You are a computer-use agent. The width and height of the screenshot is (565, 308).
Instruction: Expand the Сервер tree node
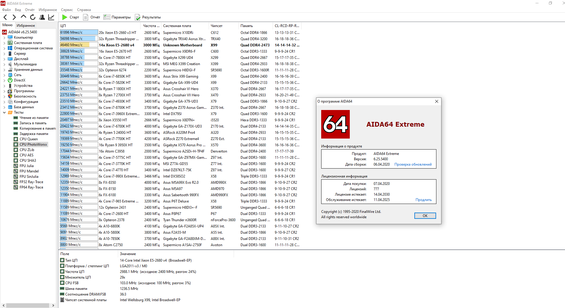(4, 54)
